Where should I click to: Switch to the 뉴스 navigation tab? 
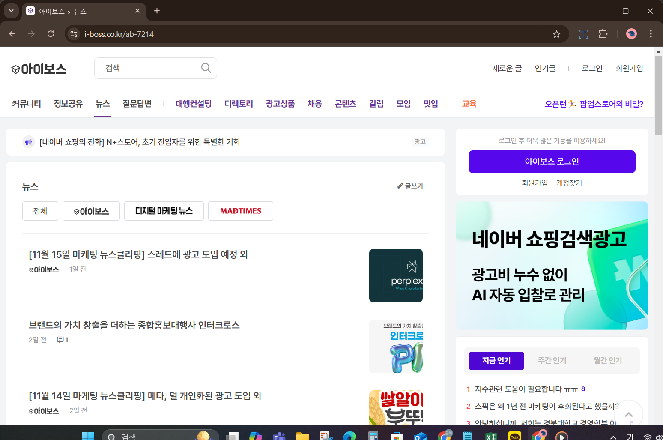tap(102, 103)
